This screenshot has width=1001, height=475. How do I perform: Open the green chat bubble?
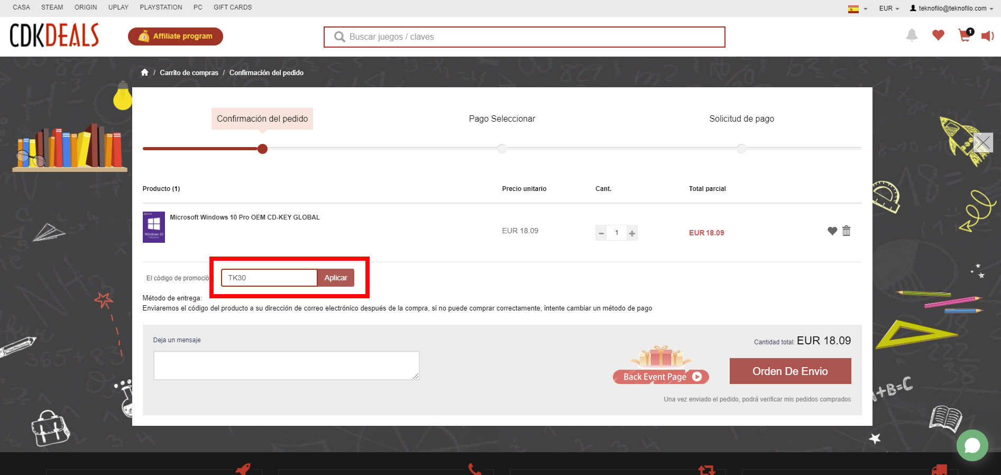(x=972, y=445)
